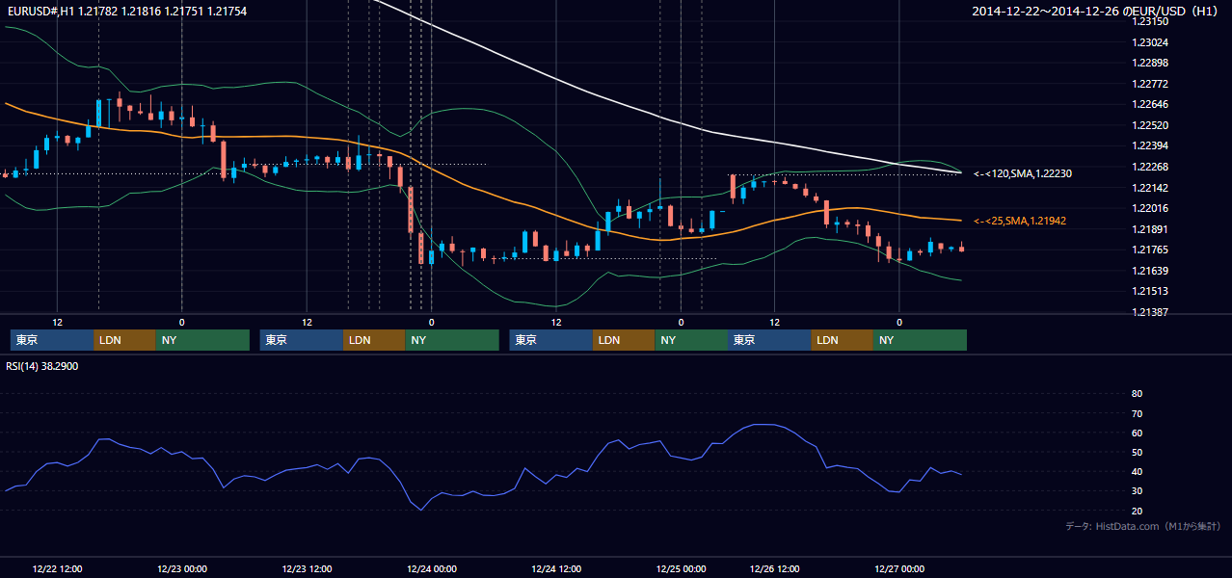This screenshot has height=578, width=1232.
Task: Select price level 1.21891 on the axis
Action: 1149,229
